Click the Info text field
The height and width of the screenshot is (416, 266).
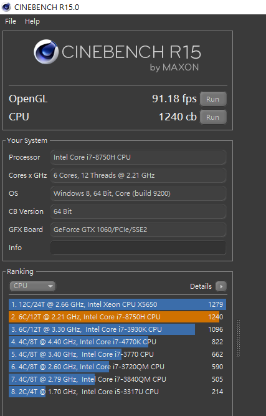coord(138,248)
